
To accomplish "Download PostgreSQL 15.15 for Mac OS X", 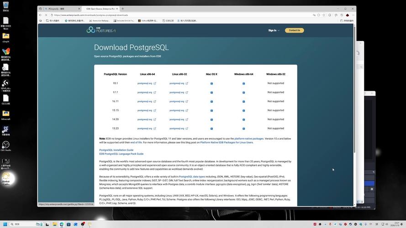I will (x=211, y=110).
